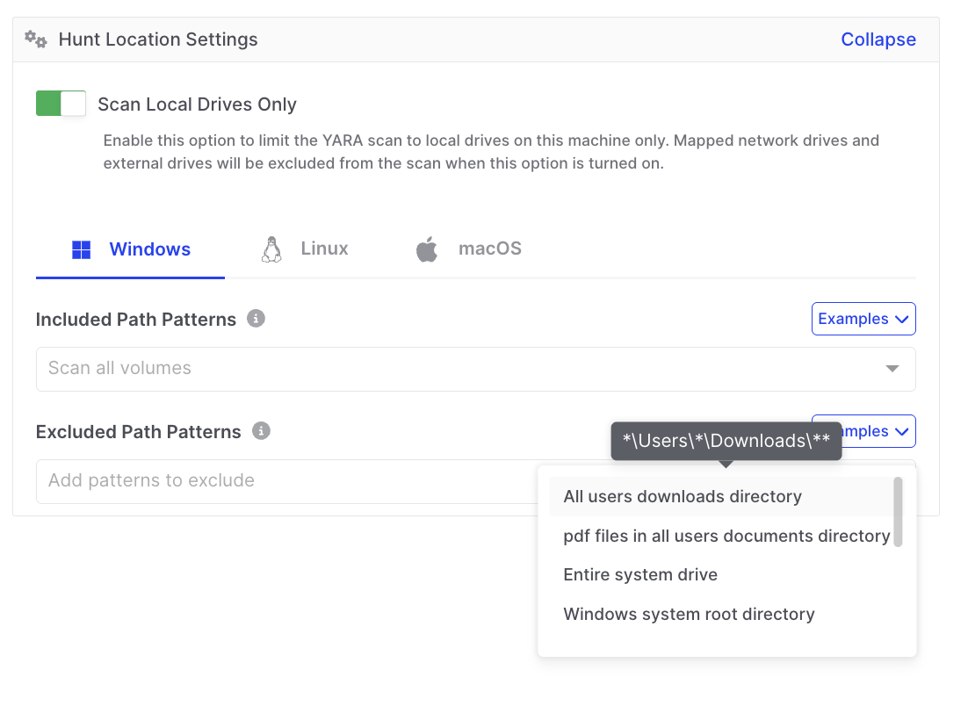Viewport: 968px width, 706px height.
Task: Pick the Entire system drive example
Action: (x=640, y=575)
